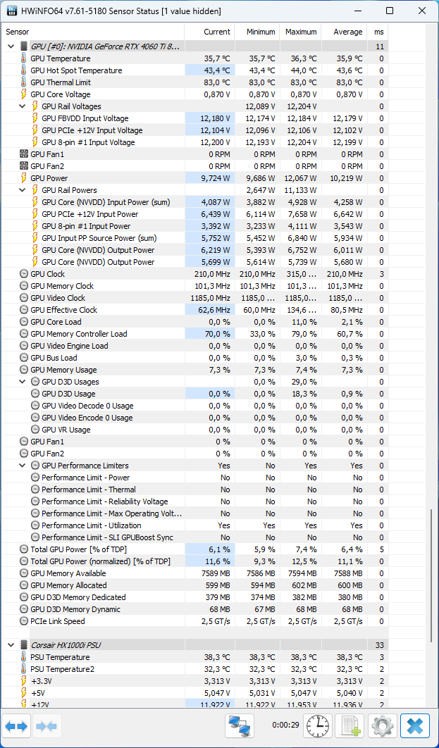Click the Minimum column header
The image size is (439, 748).
pyautogui.click(x=257, y=32)
